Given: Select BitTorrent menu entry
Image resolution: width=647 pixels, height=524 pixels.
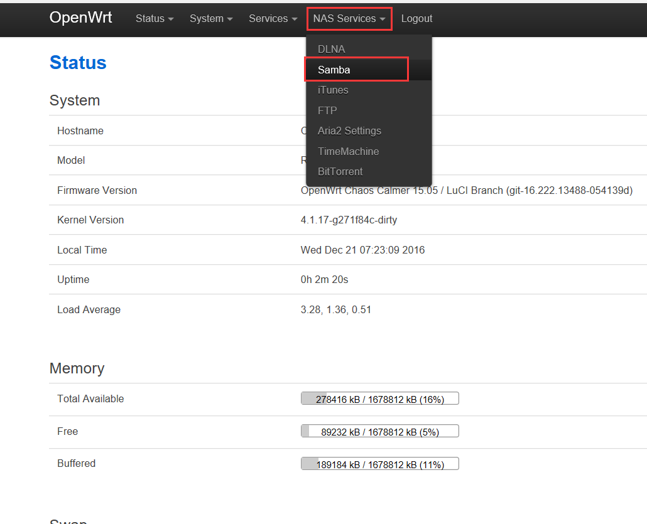Looking at the screenshot, I should pos(369,171).
